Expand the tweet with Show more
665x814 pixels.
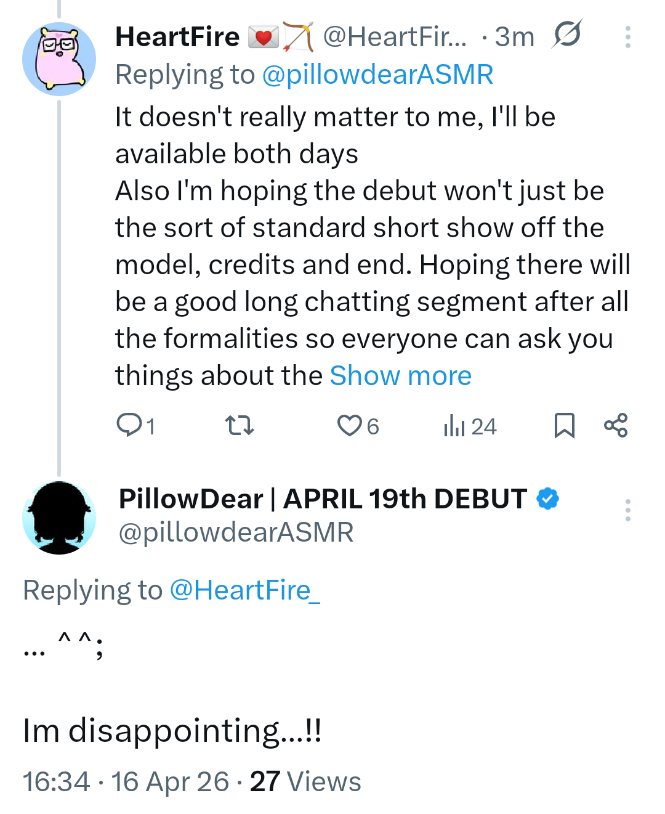[x=400, y=376]
